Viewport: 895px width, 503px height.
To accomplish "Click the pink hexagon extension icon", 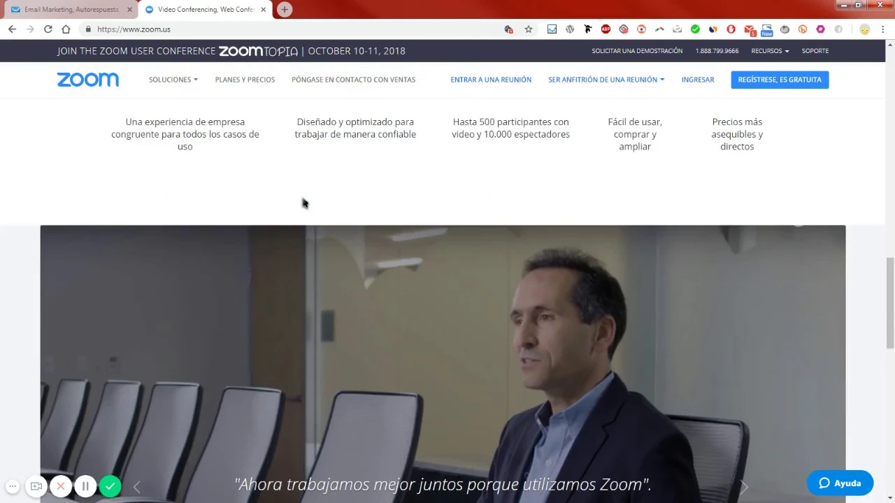I will click(x=820, y=29).
